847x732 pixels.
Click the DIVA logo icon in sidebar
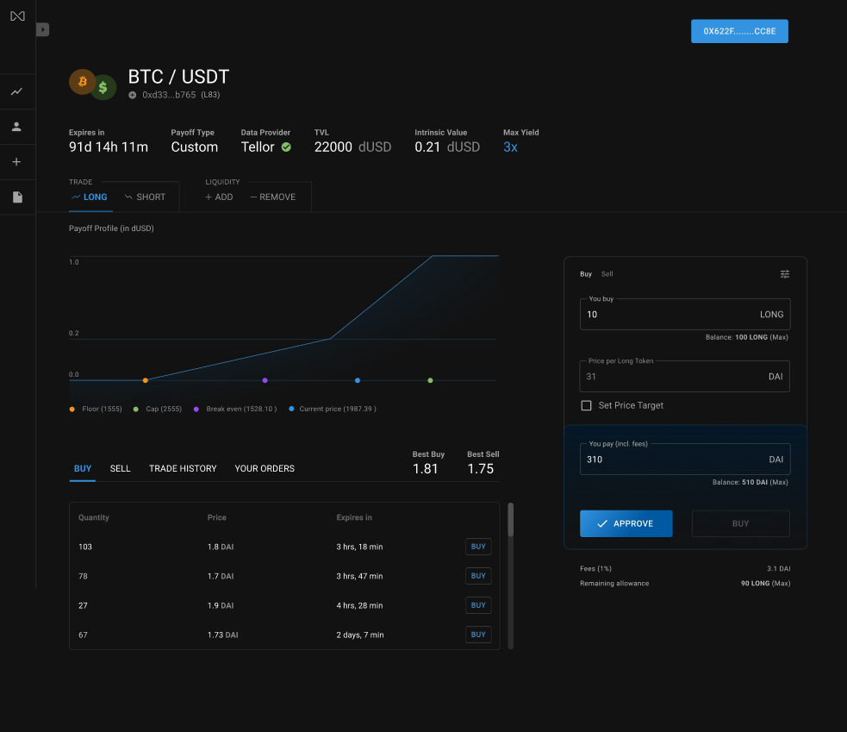(x=17, y=16)
